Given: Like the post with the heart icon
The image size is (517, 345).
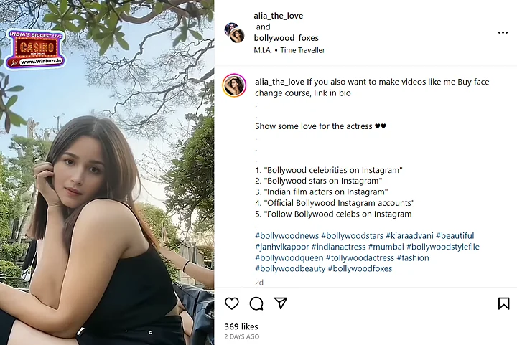Looking at the screenshot, I should [231, 303].
